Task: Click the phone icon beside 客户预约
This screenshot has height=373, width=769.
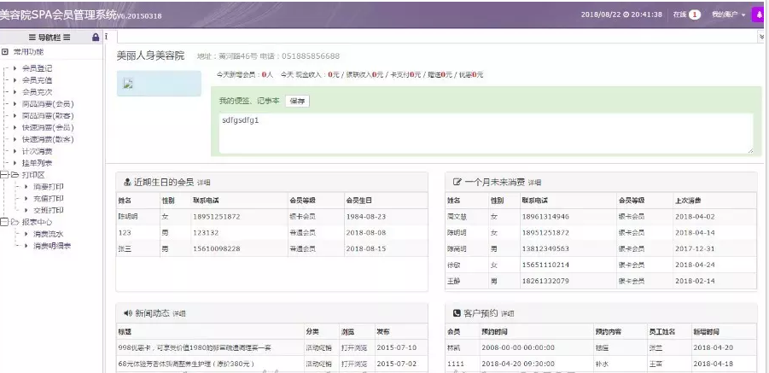Action: coord(457,313)
